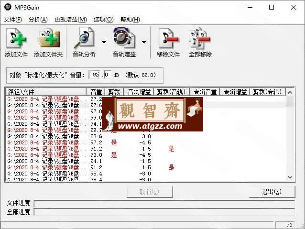This screenshot has height=229, width=305.
Task: Click the 文件进度 progress bar
Action: (x=164, y=204)
